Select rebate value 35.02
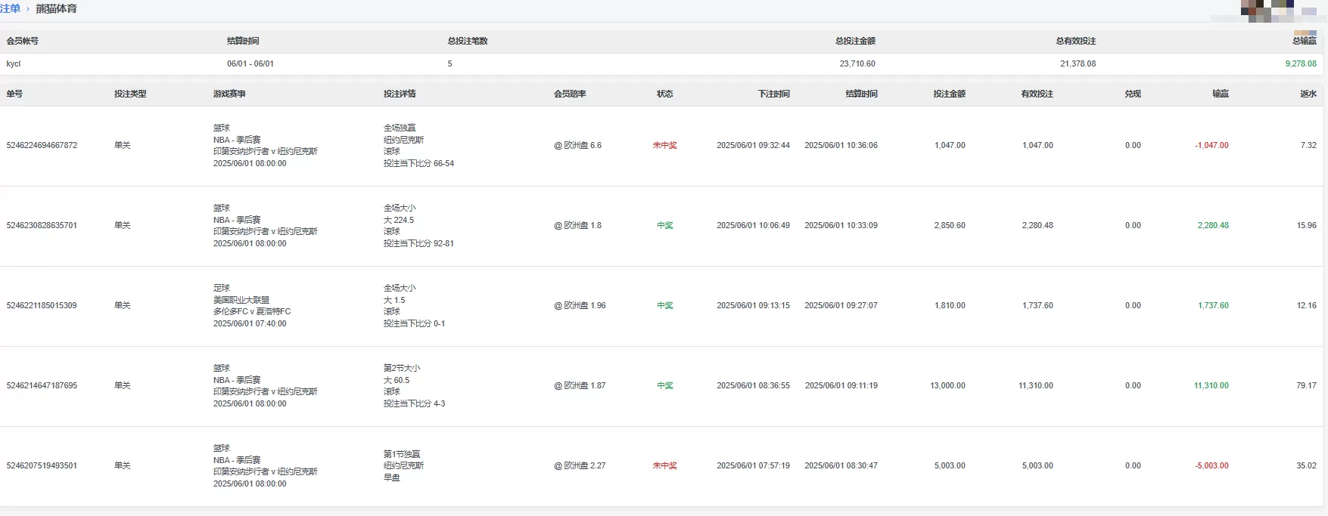The image size is (1328, 516). pyautogui.click(x=1306, y=465)
